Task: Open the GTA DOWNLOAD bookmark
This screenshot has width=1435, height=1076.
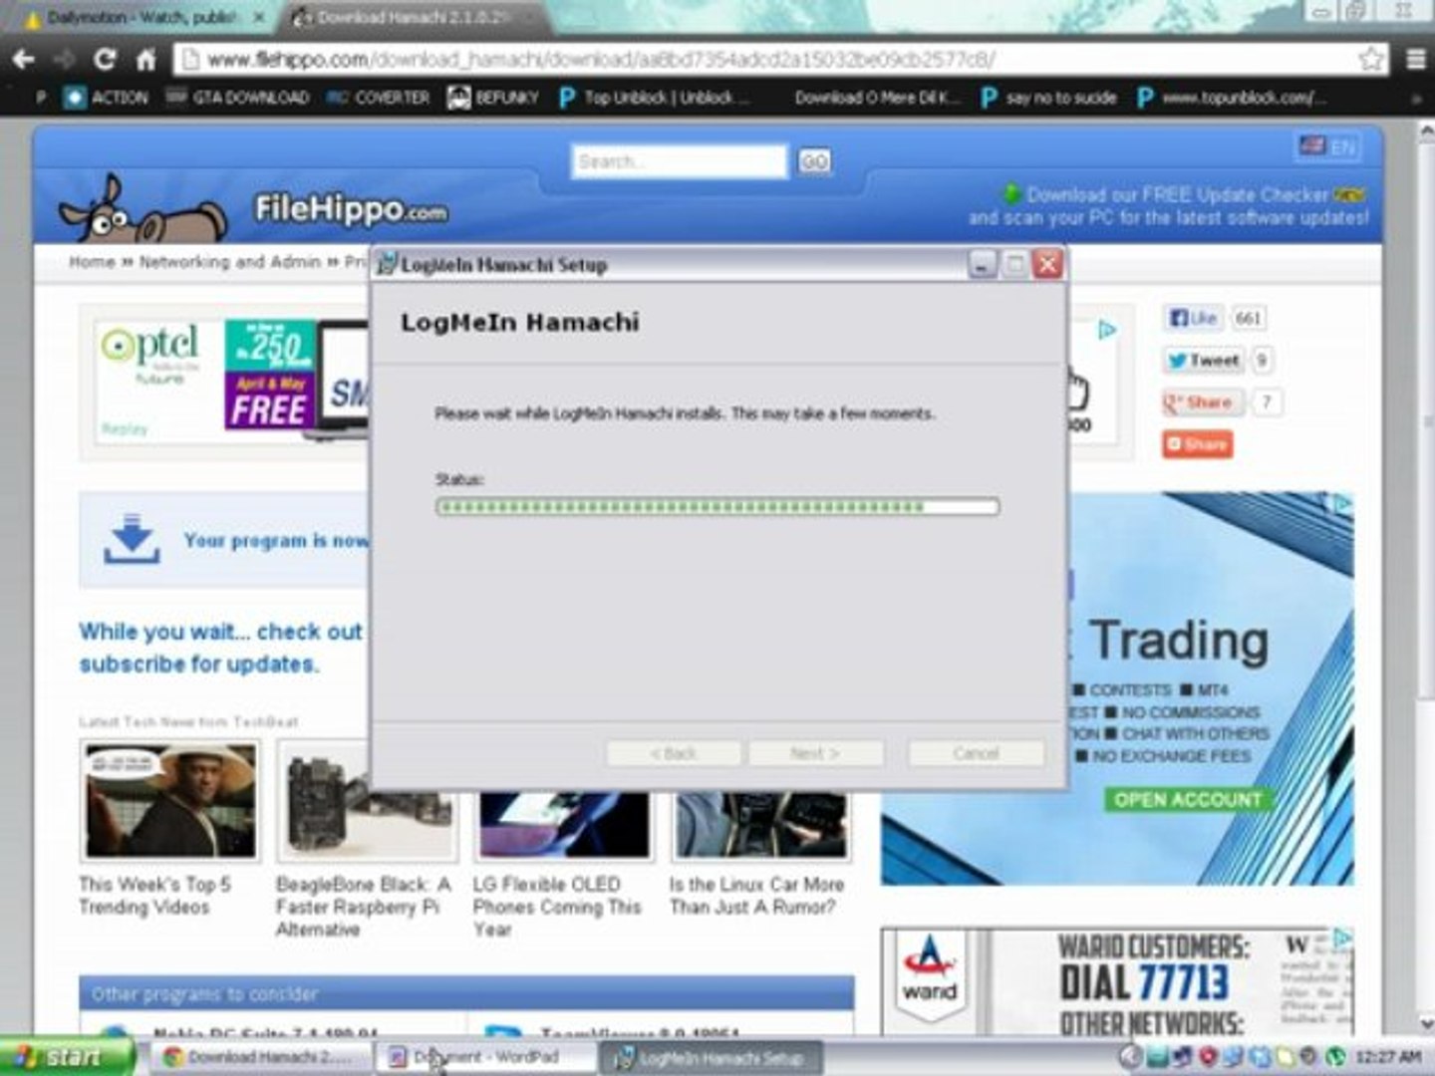Action: 237,98
